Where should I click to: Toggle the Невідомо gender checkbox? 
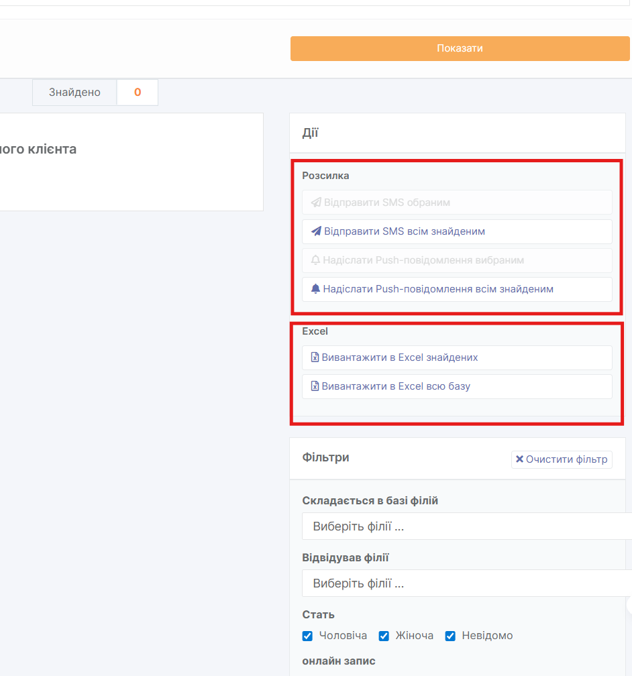coord(450,636)
